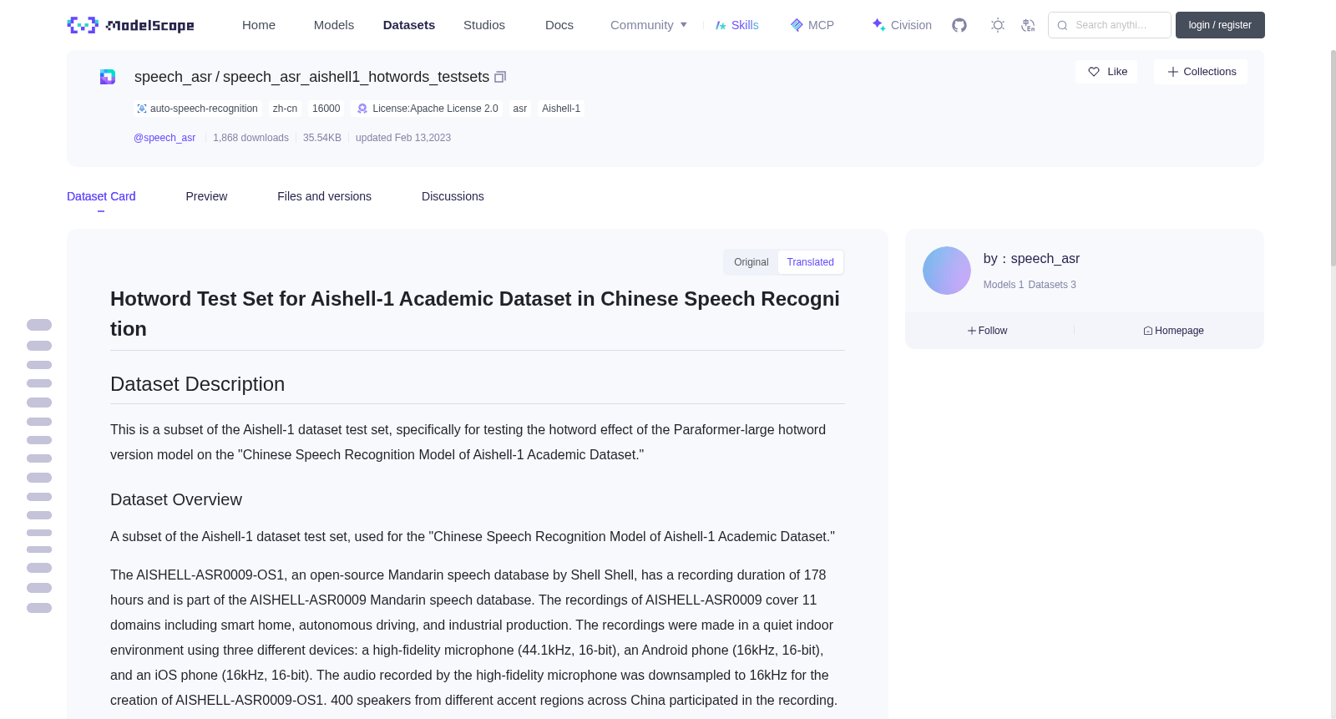Select the Dataset Card tab
Viewport: 1336px width, 719px height.
pos(101,196)
